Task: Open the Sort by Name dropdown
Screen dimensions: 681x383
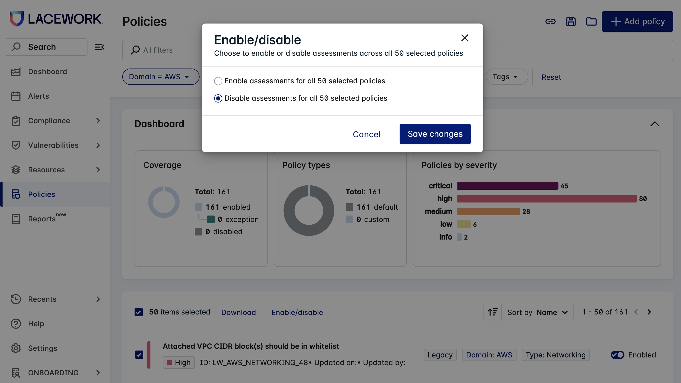Action: point(537,312)
